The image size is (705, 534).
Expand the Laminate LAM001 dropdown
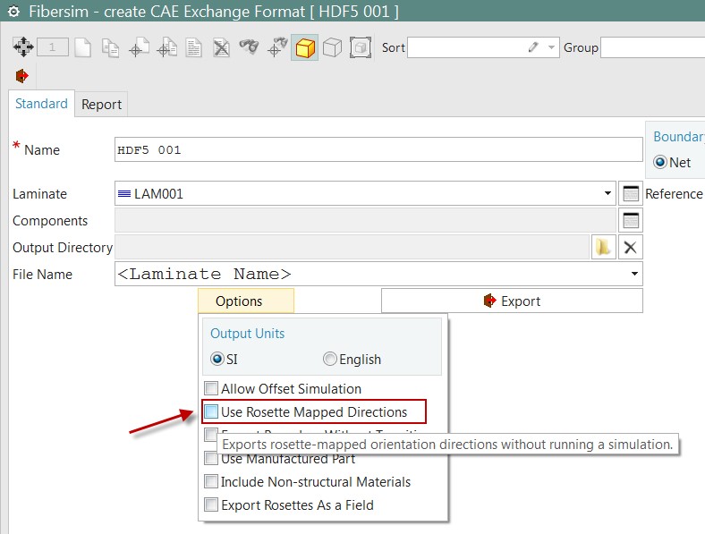(x=608, y=194)
